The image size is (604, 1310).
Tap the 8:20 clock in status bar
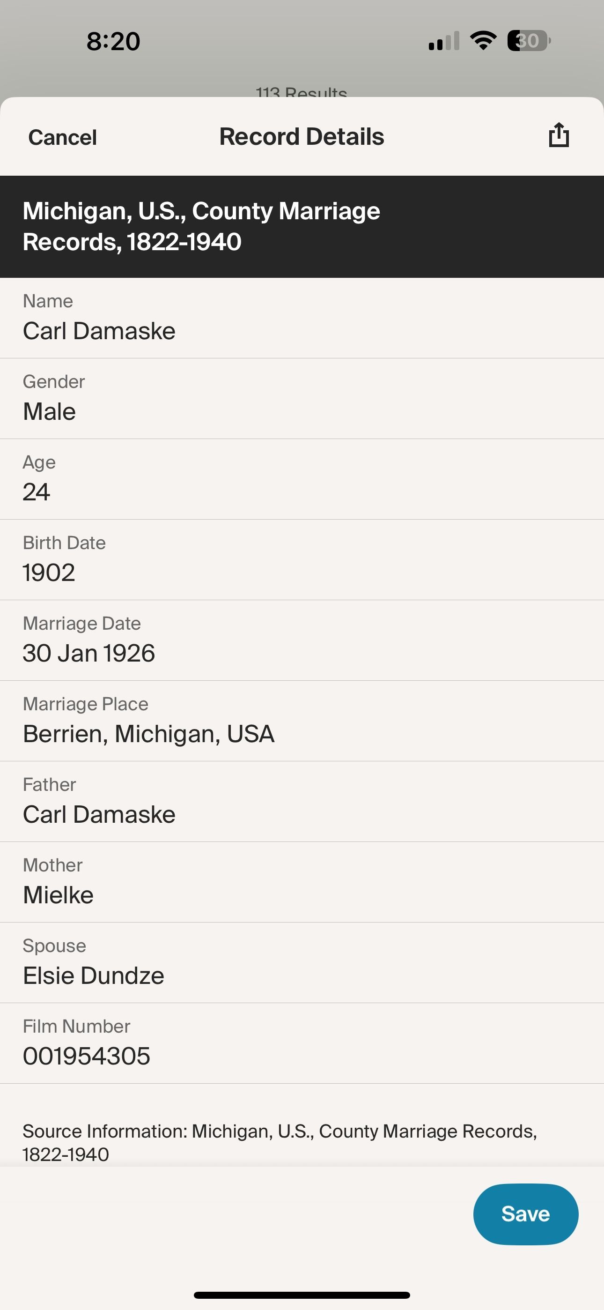[113, 41]
